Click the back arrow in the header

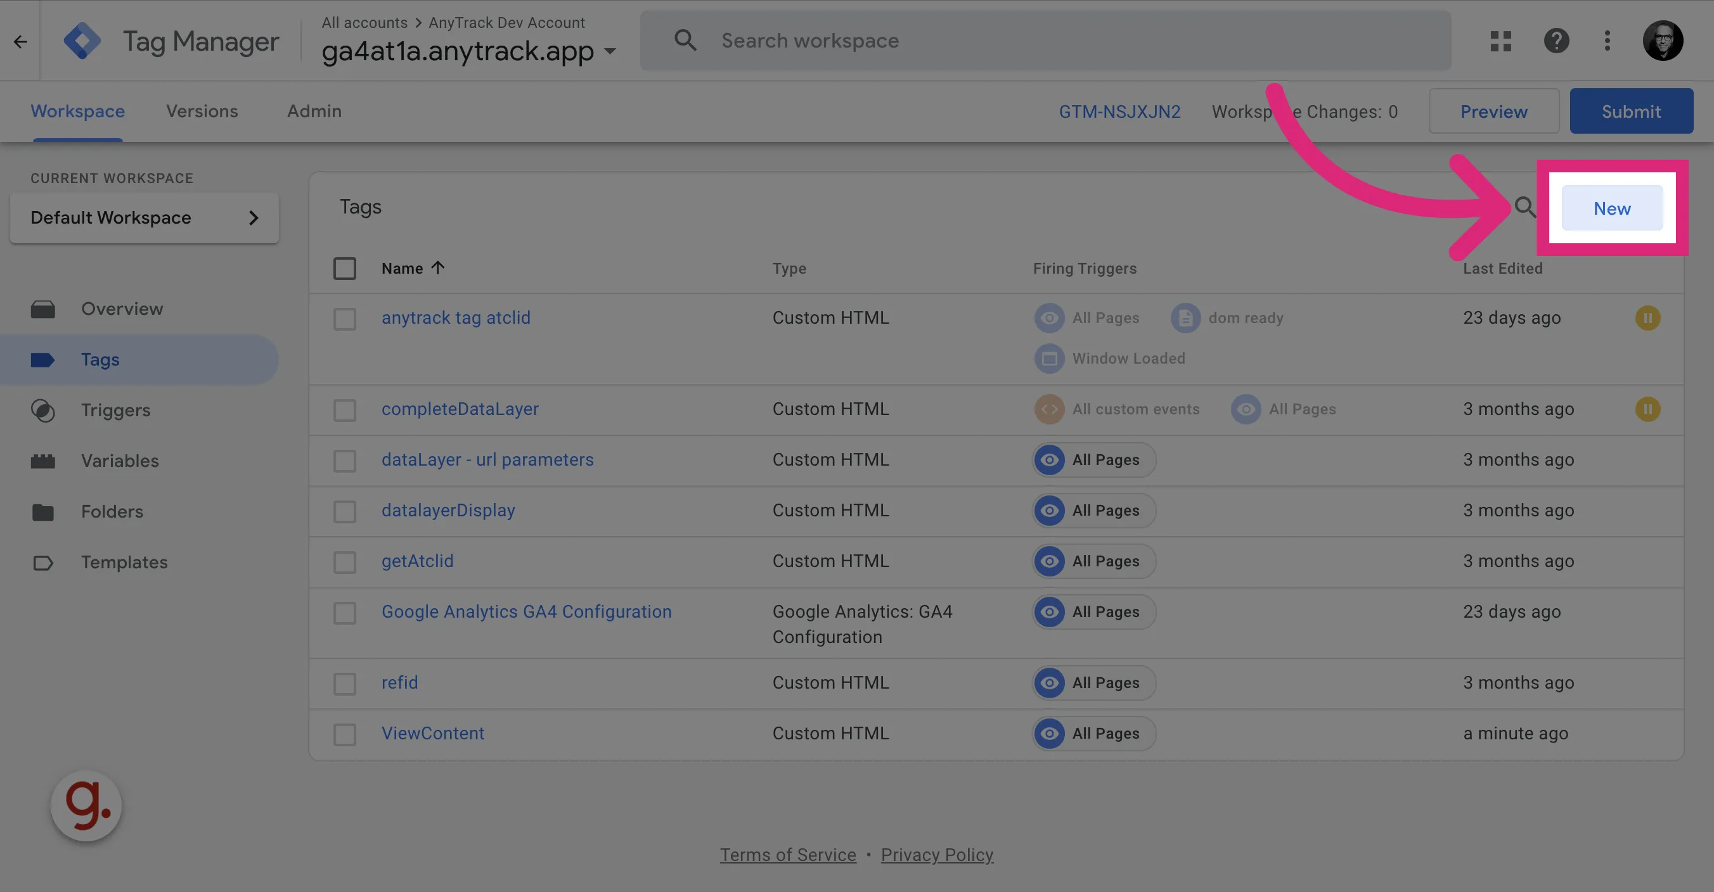click(x=21, y=41)
